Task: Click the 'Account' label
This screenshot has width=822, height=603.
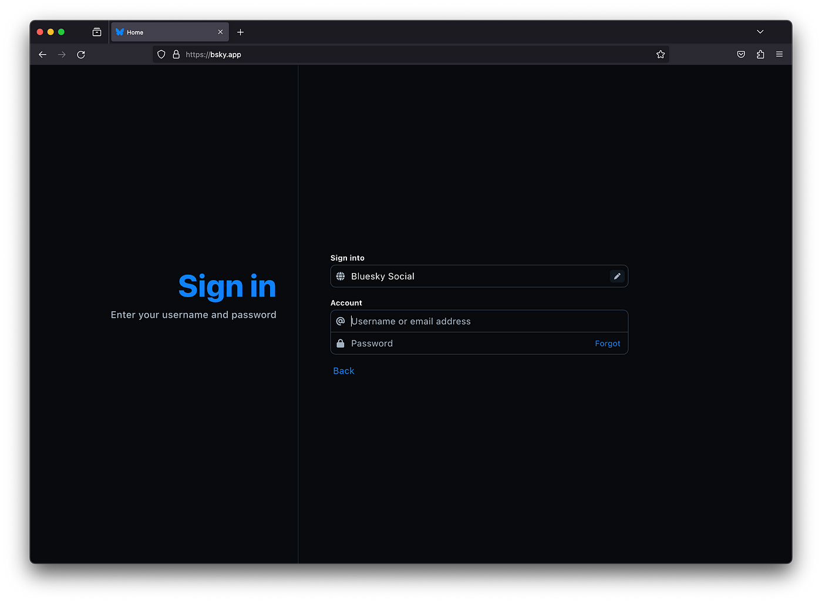Action: pos(346,303)
